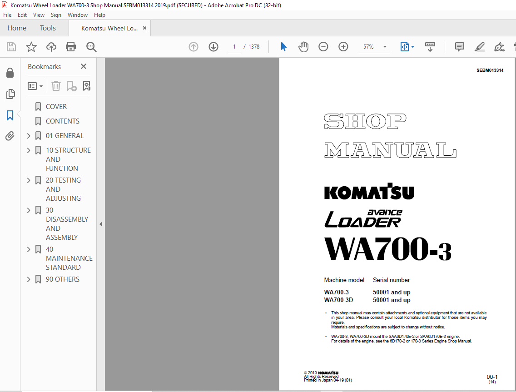Screen dimensions: 516x392
Task: Switch to the Home tab
Action: (x=17, y=28)
